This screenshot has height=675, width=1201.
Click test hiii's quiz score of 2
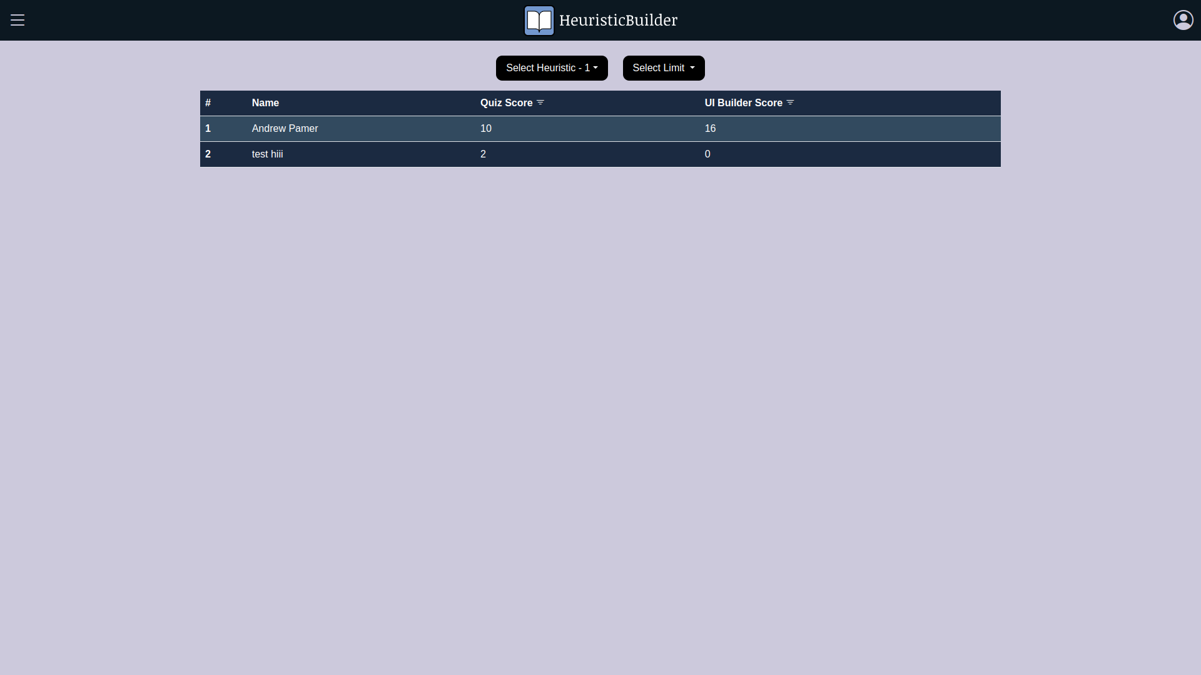tap(483, 154)
